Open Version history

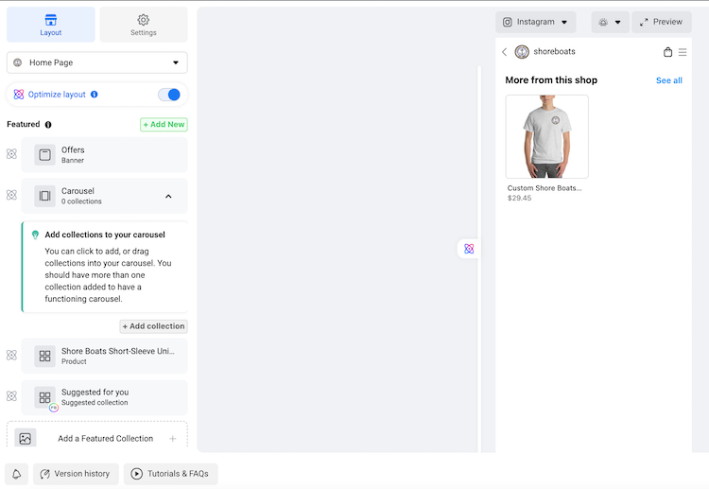(x=76, y=474)
